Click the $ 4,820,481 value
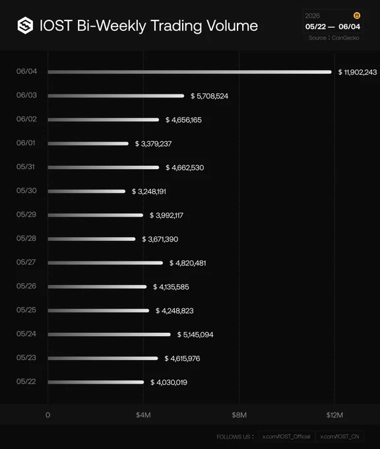Image resolution: width=380 pixels, height=449 pixels. [x=188, y=263]
